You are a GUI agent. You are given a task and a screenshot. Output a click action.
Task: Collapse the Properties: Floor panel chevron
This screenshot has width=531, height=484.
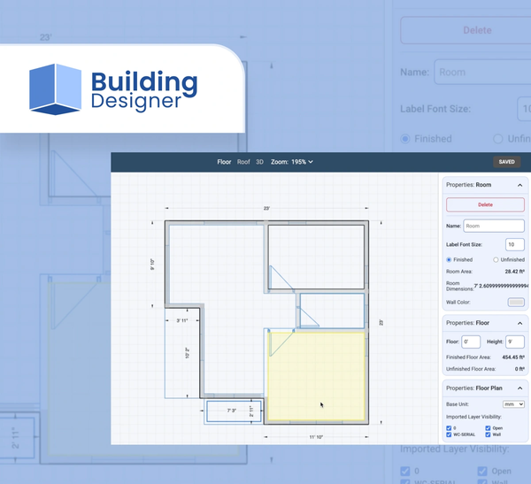pos(519,323)
